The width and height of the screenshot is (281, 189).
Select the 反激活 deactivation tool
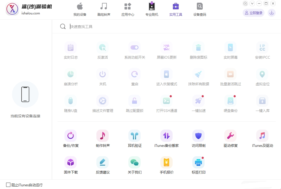[x=103, y=50]
